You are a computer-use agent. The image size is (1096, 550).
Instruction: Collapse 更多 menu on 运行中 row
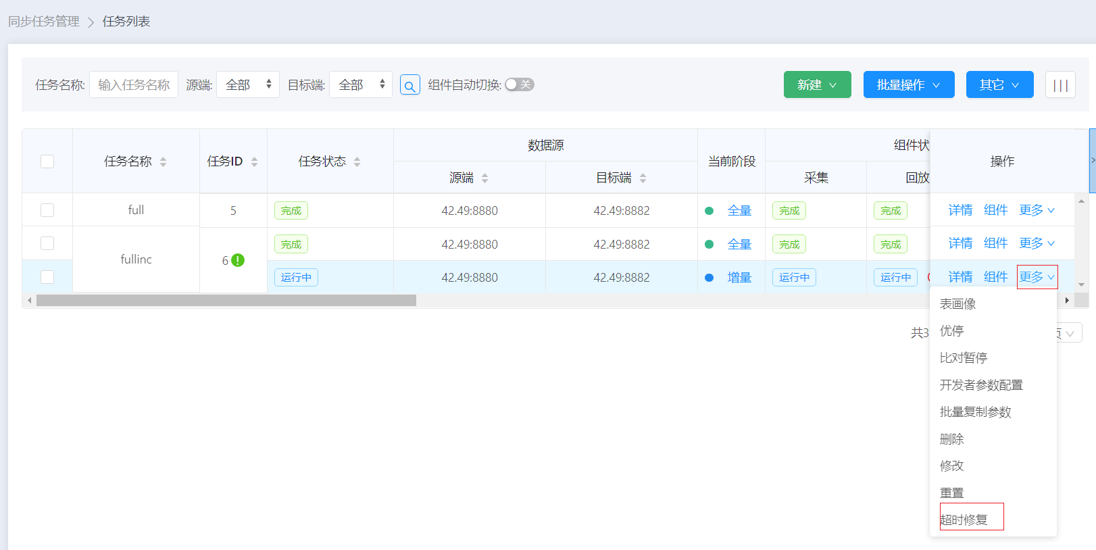point(1037,277)
